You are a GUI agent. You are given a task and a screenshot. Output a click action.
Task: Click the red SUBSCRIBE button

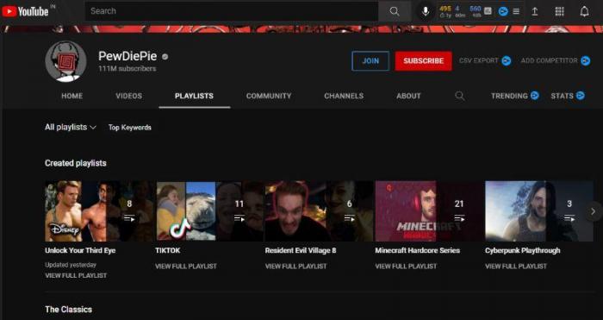tap(424, 61)
